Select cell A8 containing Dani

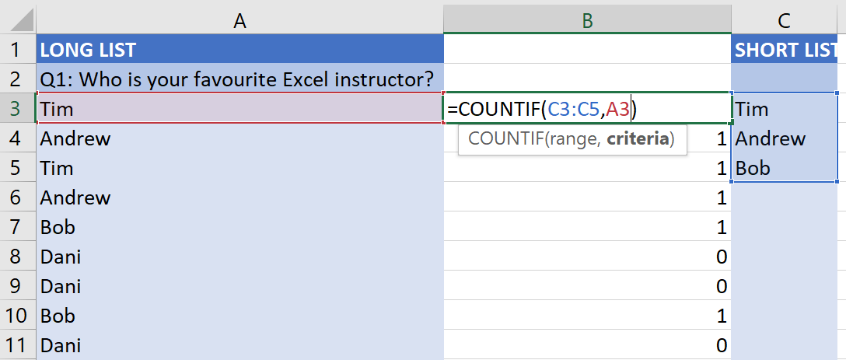[239, 257]
